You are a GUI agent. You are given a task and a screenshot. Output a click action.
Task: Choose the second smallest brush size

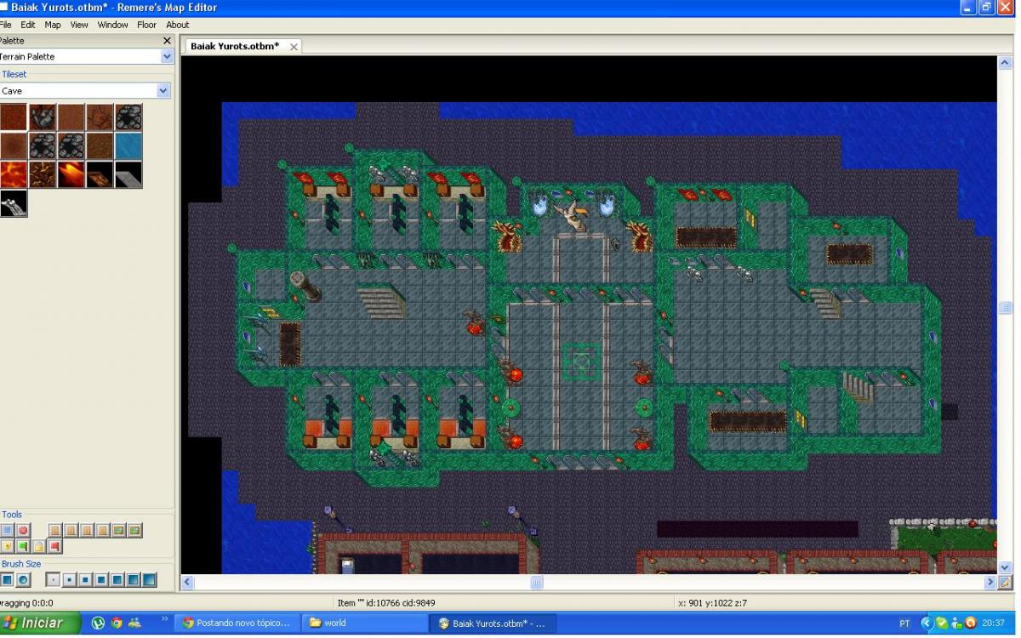tap(69, 579)
